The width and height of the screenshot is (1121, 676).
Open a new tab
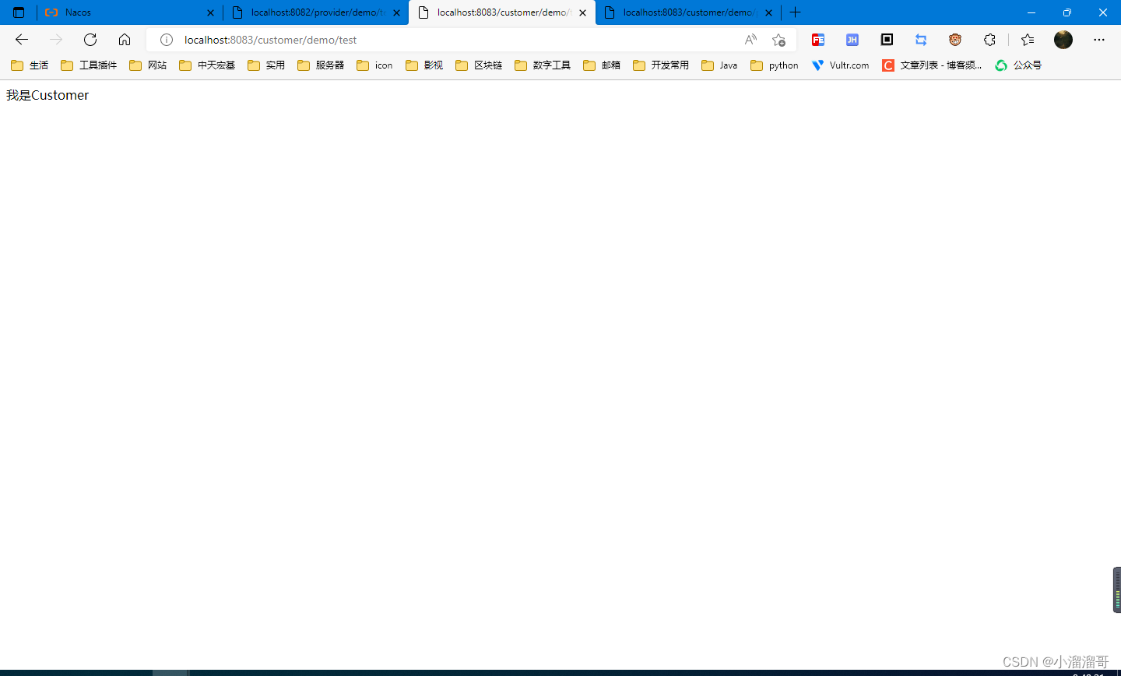coord(795,12)
